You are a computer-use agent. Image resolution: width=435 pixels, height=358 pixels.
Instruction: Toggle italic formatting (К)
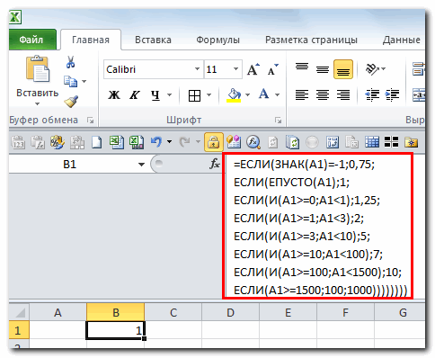coord(134,95)
